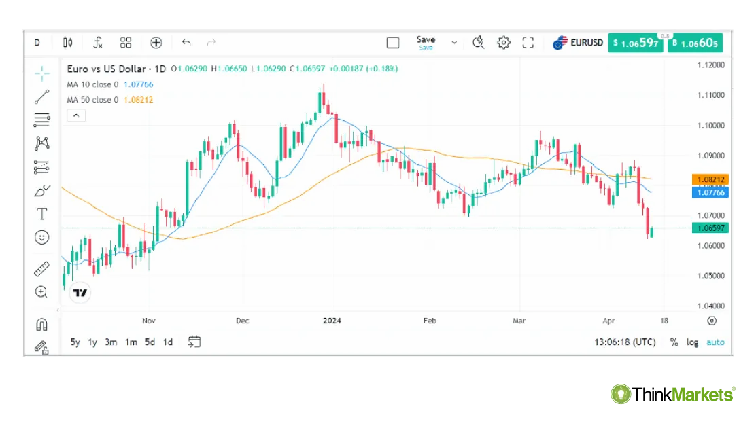The image size is (756, 432).
Task: Click the Sell 1.06597 button
Action: [x=635, y=42]
